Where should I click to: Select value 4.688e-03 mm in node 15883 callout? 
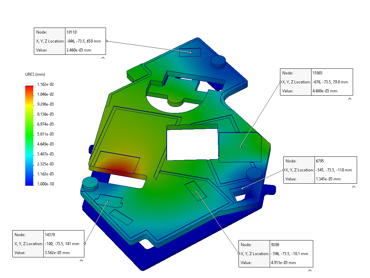(x=325, y=91)
